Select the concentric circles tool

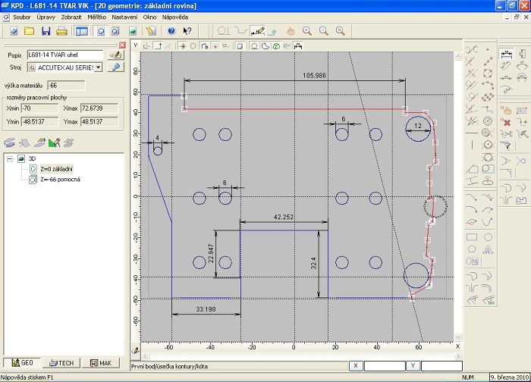(x=488, y=121)
